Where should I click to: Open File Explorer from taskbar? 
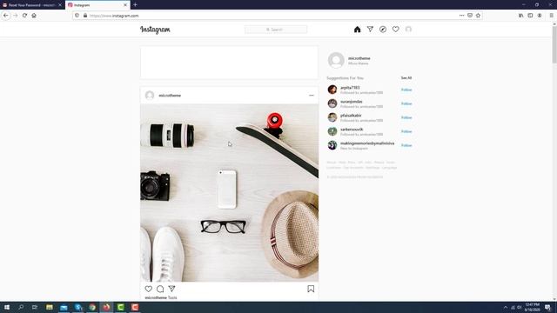(50, 307)
